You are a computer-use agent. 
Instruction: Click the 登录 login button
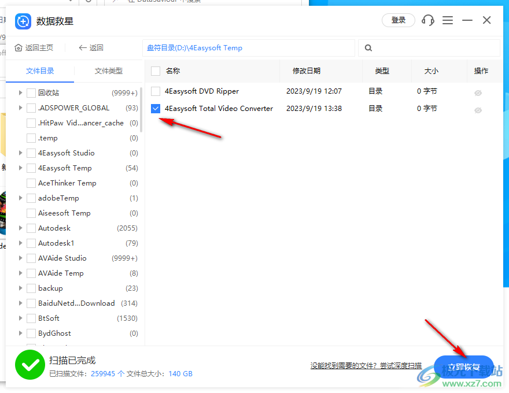tap(399, 20)
